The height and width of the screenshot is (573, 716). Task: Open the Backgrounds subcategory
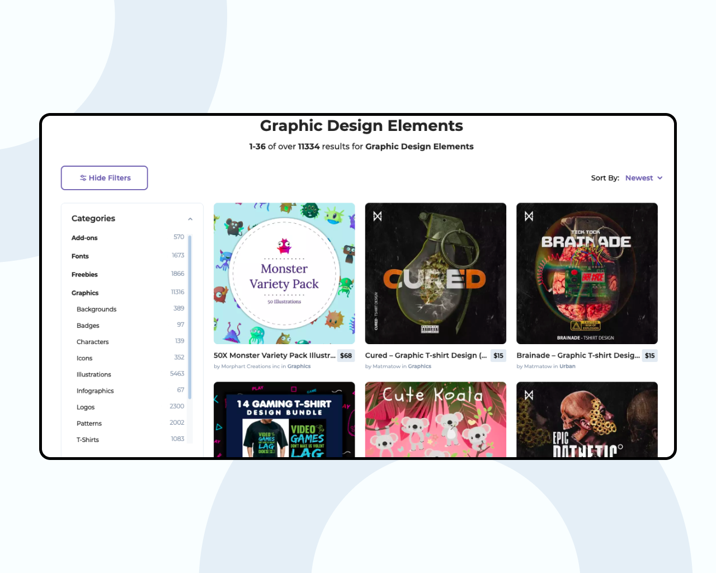[x=96, y=309]
